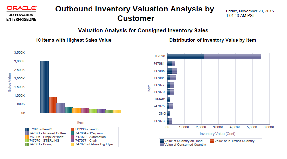
Task: Click the Inventory Value (Cost) axis title
Action: click(x=217, y=134)
